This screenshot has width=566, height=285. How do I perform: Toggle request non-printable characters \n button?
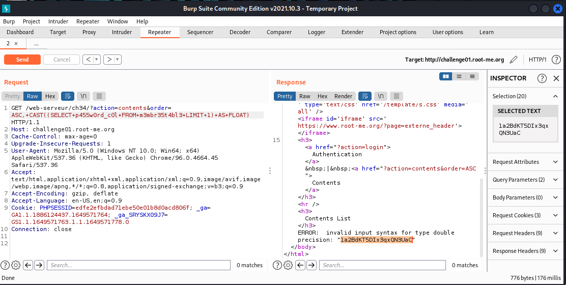(83, 96)
